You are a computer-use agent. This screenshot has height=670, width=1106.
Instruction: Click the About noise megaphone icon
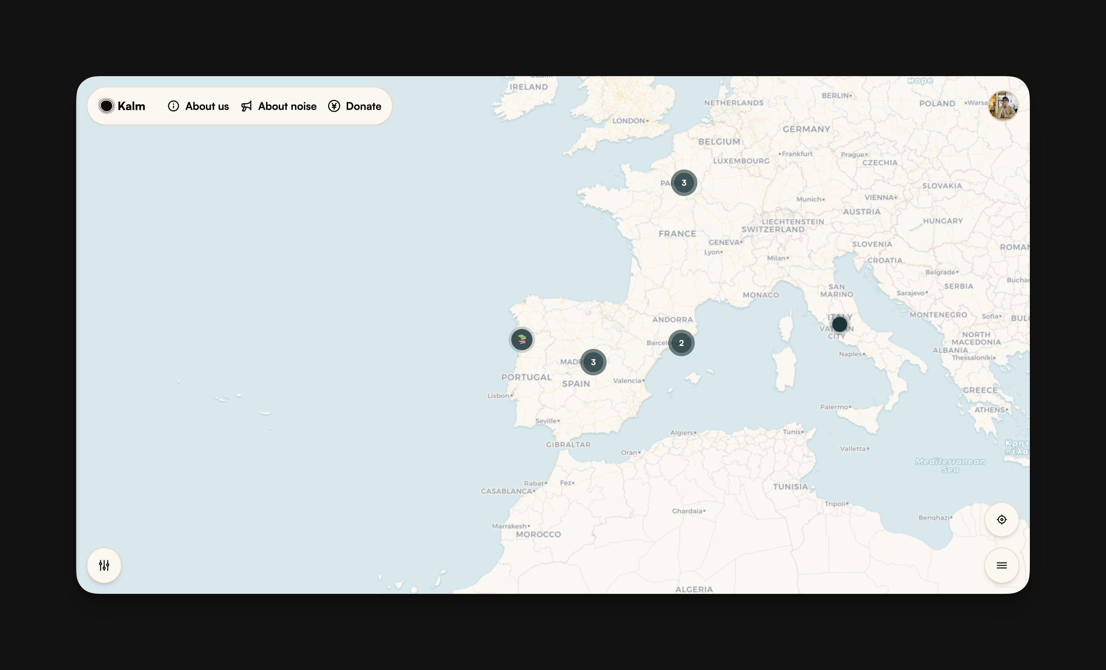[x=246, y=106]
